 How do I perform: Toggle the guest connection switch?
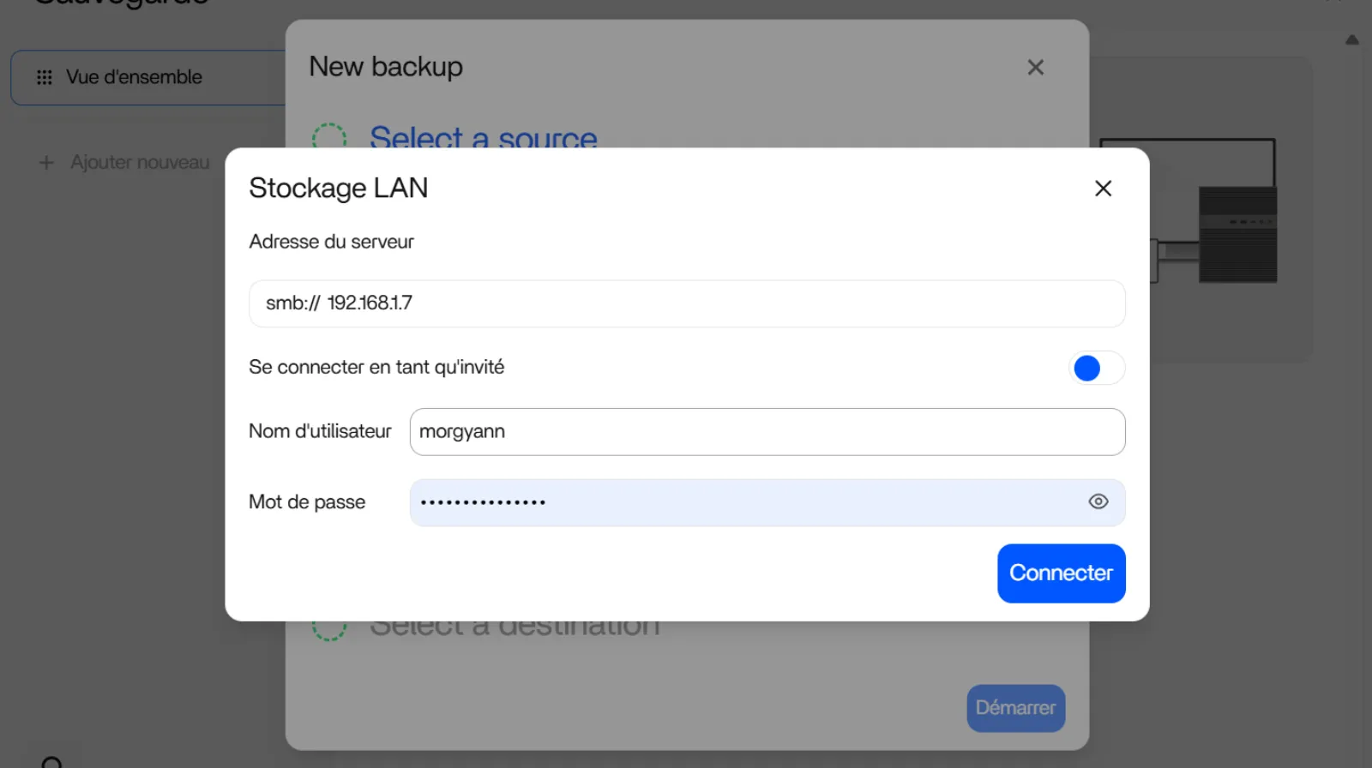pos(1097,369)
